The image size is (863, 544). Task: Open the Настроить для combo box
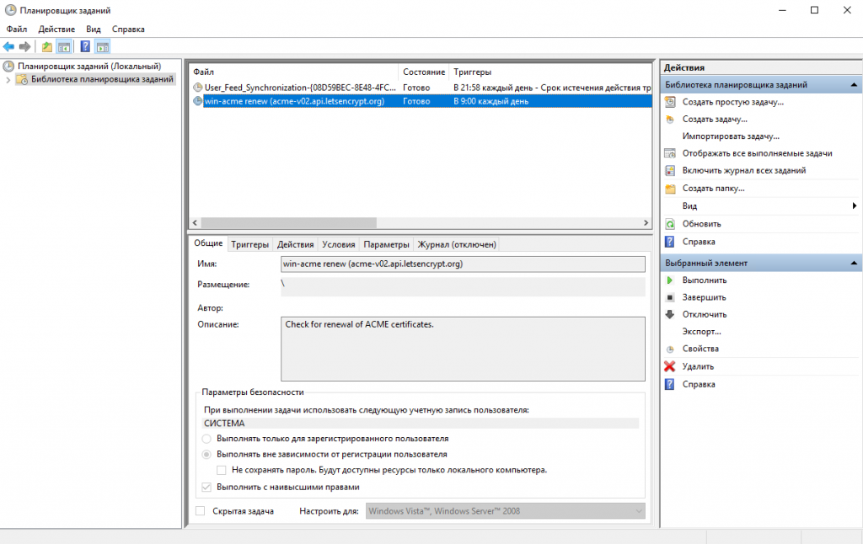click(x=506, y=511)
